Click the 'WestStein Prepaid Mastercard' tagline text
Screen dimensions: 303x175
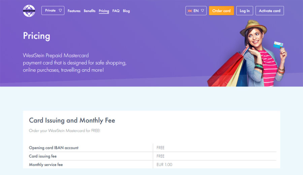[x=56, y=55]
